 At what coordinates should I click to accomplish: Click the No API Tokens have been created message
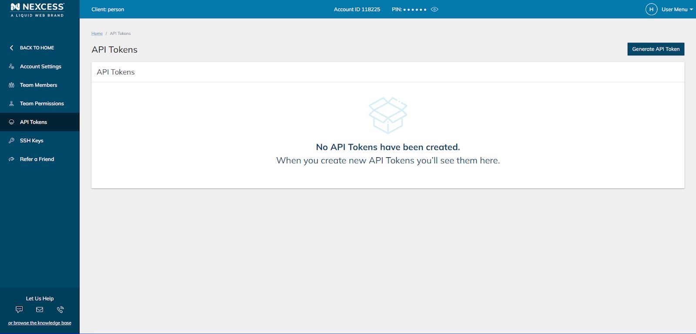388,147
